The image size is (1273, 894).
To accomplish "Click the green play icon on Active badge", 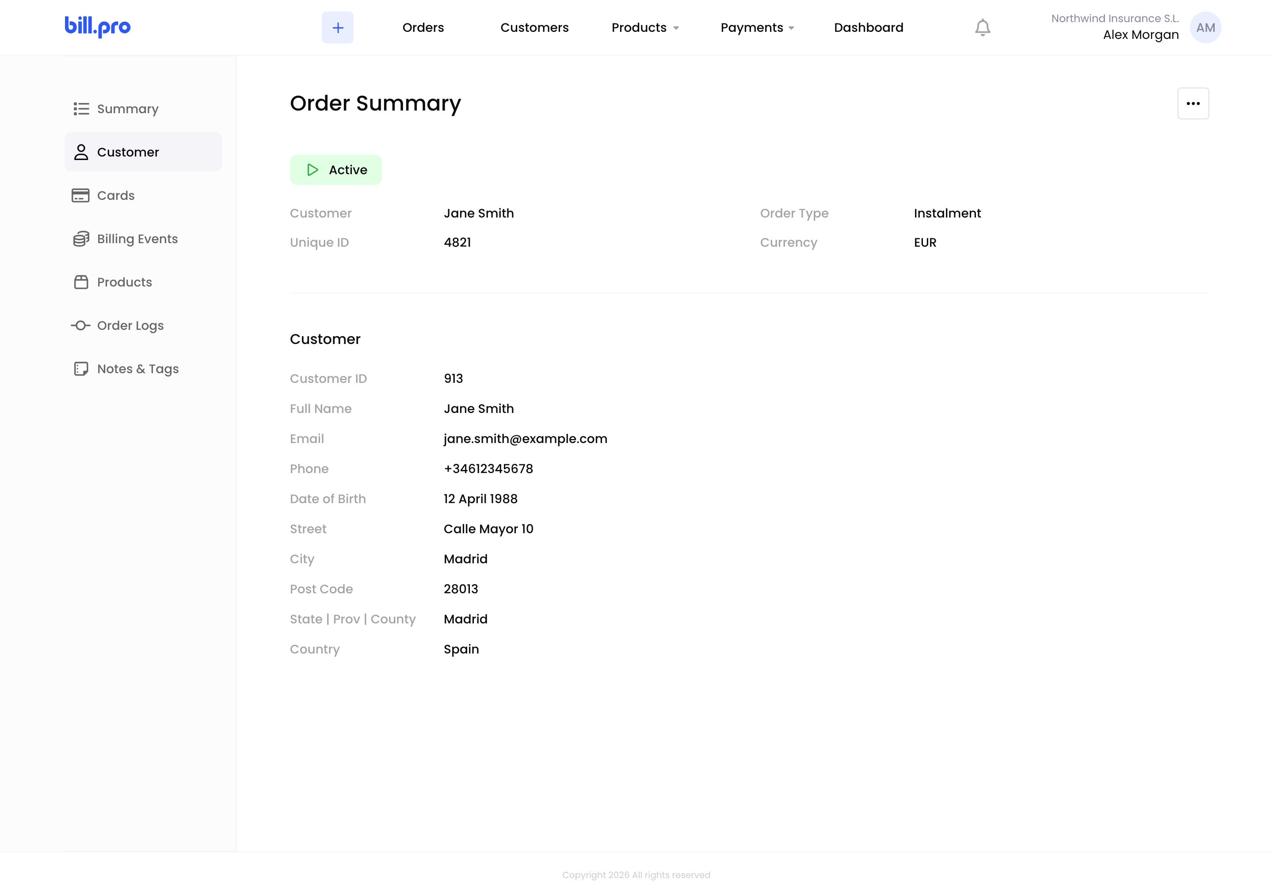I will (313, 170).
